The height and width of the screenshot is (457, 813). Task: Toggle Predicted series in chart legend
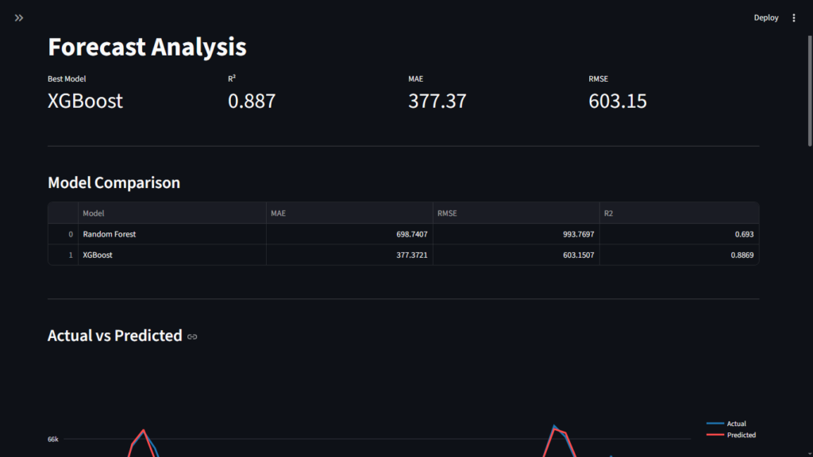click(x=731, y=435)
